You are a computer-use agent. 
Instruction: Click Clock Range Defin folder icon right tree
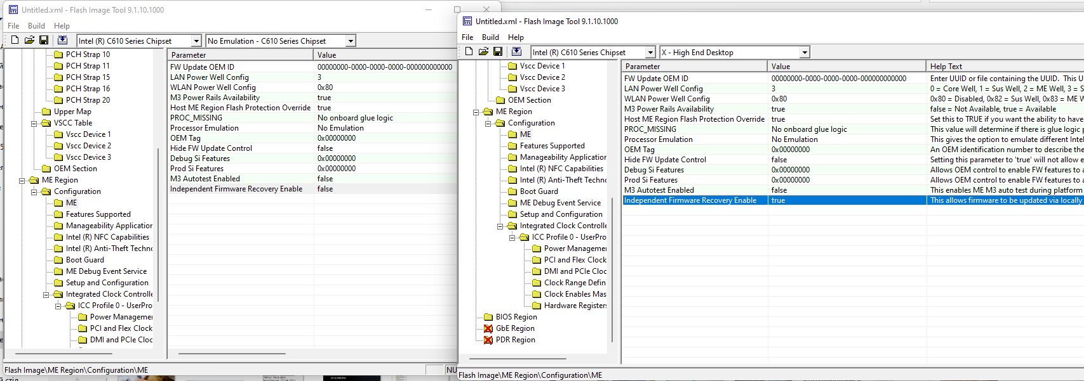point(537,283)
